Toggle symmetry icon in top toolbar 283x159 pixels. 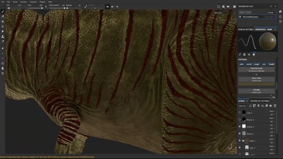(86, 7)
